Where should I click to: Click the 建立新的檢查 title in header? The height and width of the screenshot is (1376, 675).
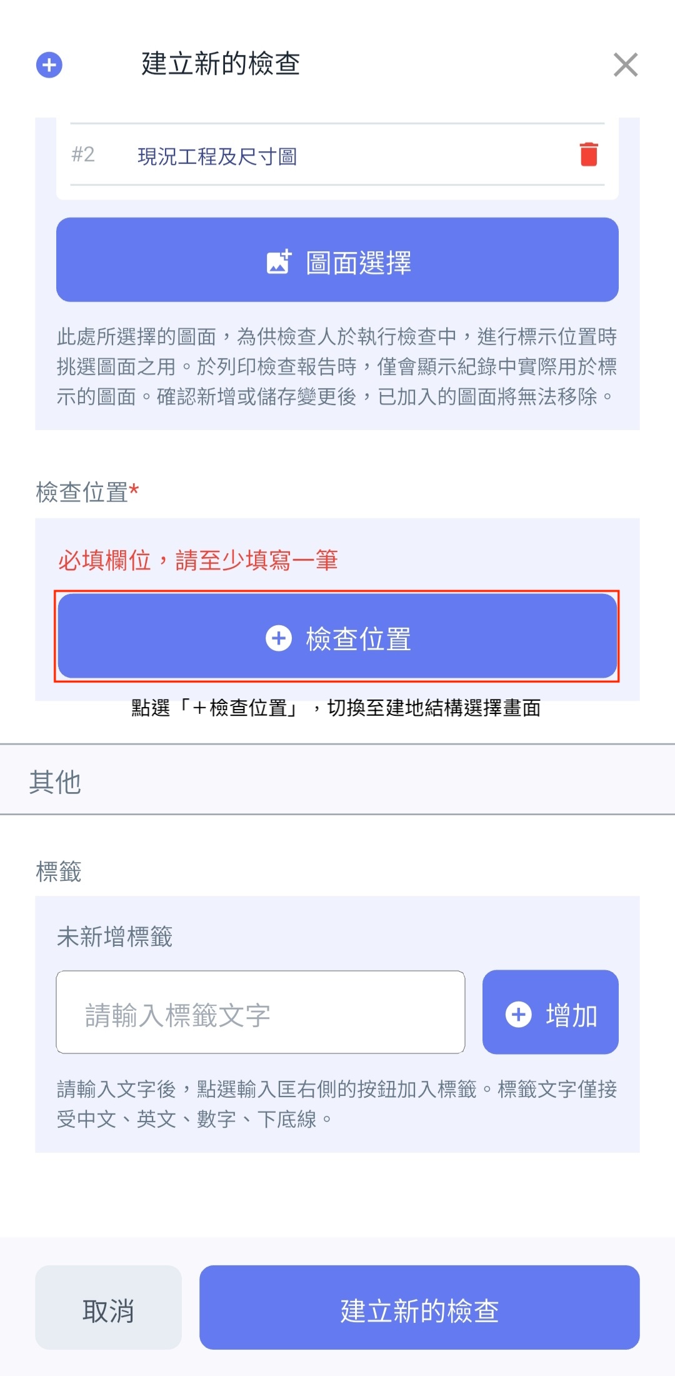[221, 64]
